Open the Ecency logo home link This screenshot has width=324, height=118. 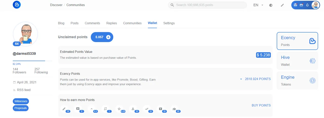tap(17, 5)
